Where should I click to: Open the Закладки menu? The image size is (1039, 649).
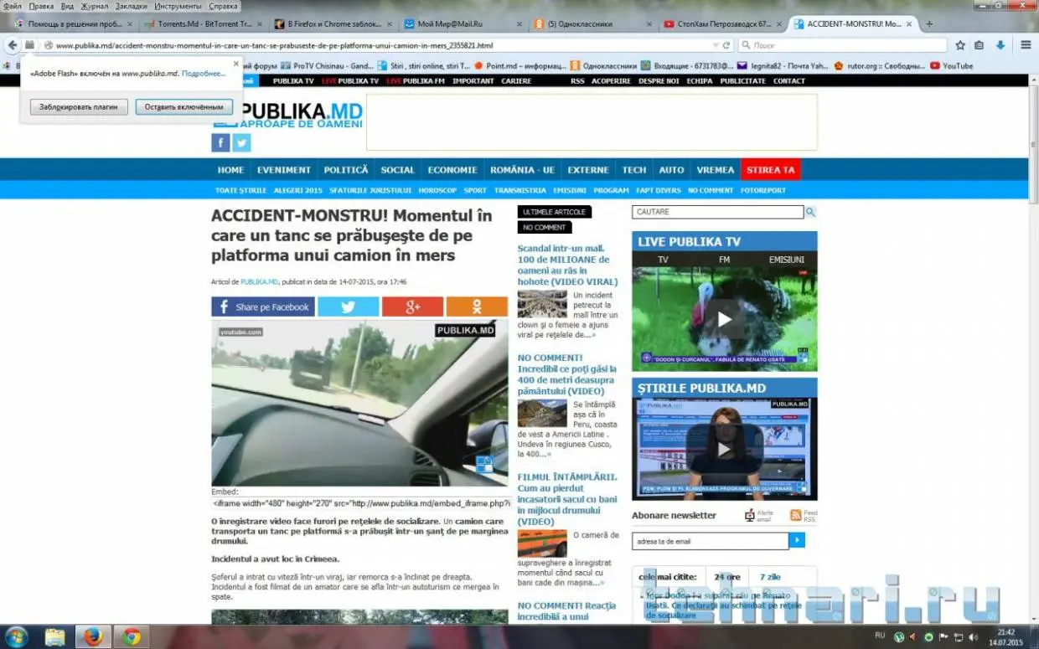[132, 6]
